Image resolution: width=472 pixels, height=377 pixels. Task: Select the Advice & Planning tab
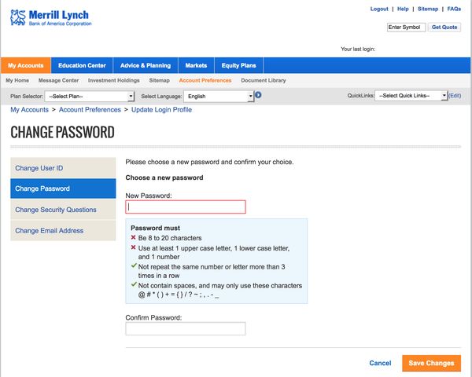pos(146,65)
